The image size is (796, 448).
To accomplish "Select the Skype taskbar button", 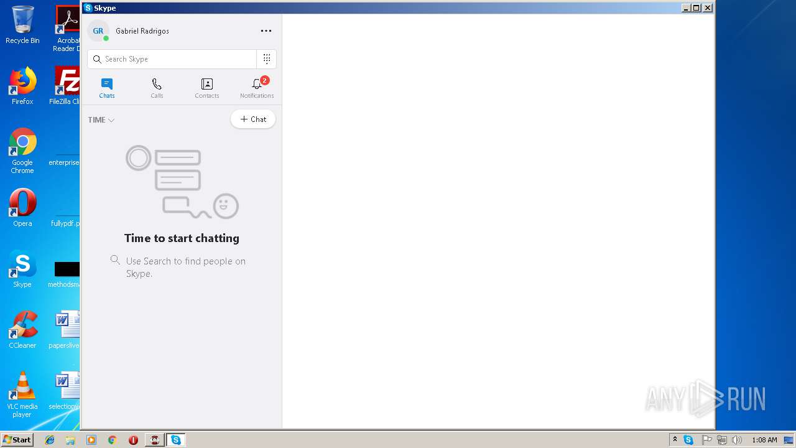I will pos(176,440).
